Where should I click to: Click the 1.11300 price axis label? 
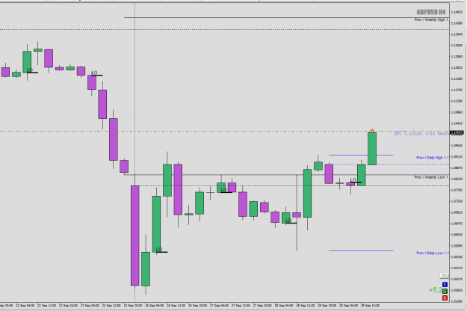coord(457,101)
